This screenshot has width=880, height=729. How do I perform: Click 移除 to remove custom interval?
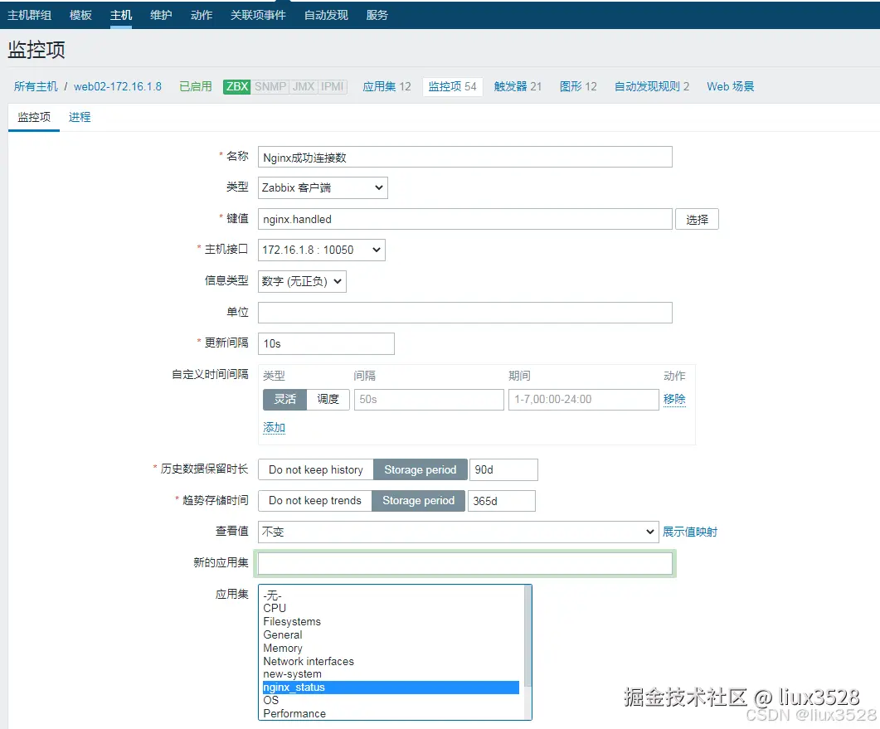(x=674, y=399)
